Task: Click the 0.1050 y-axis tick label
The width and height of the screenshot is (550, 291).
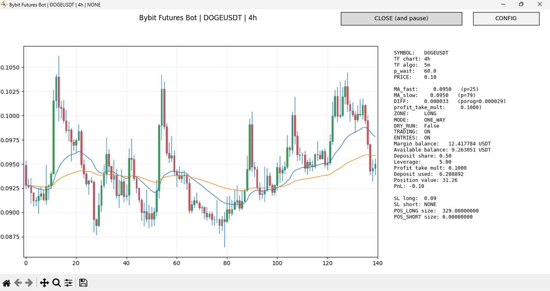Action: pyautogui.click(x=10, y=67)
